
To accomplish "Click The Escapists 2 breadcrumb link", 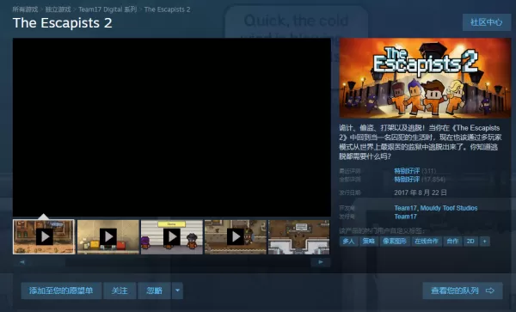I will click(x=167, y=9).
